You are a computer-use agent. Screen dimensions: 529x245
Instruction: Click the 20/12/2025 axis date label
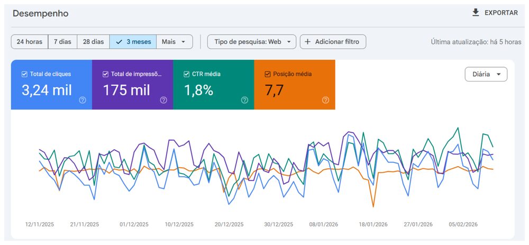point(229,224)
